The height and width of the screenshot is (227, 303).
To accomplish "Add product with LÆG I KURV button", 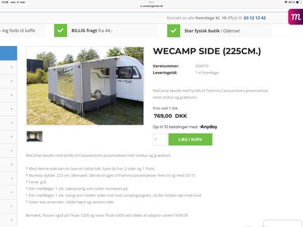I will (190, 139).
